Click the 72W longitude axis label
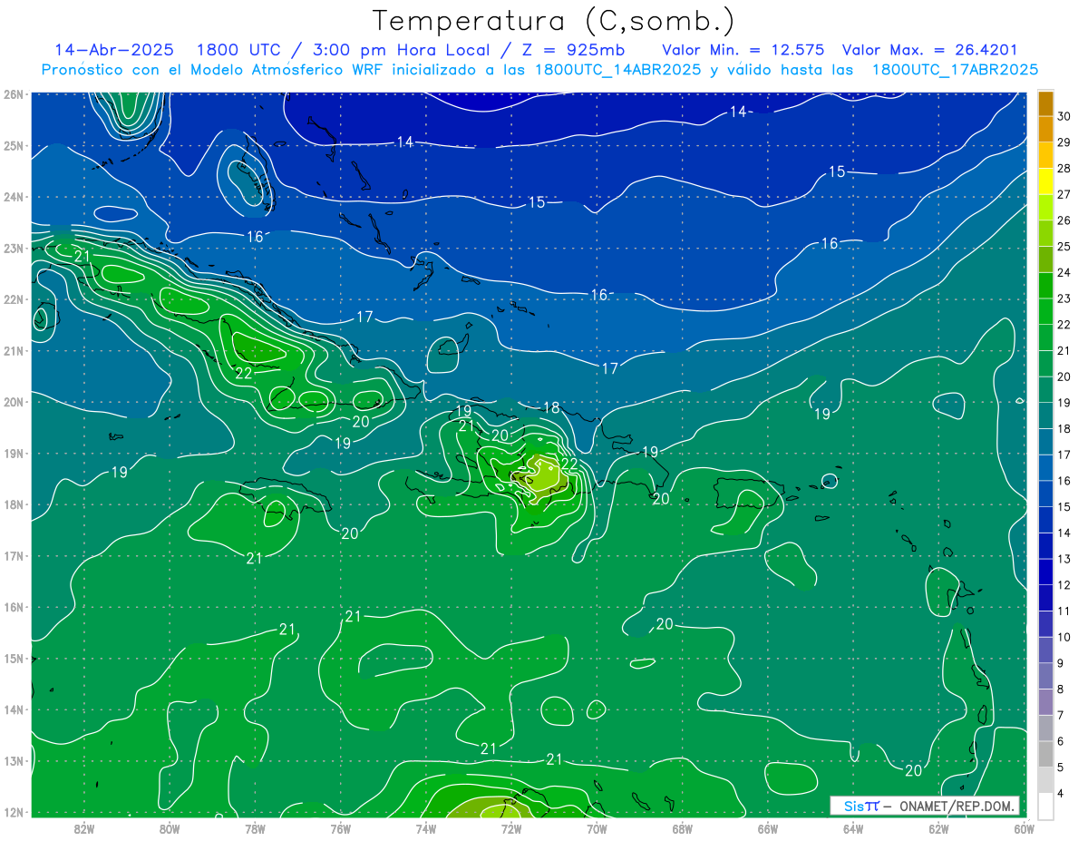The height and width of the screenshot is (841, 1088). coord(511,827)
